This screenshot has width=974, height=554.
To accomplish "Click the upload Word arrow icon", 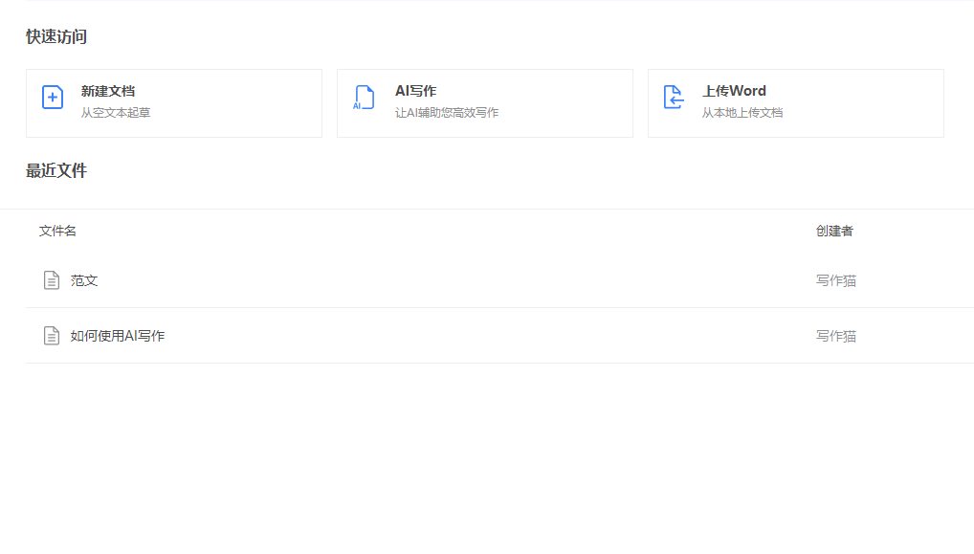I will [x=675, y=97].
